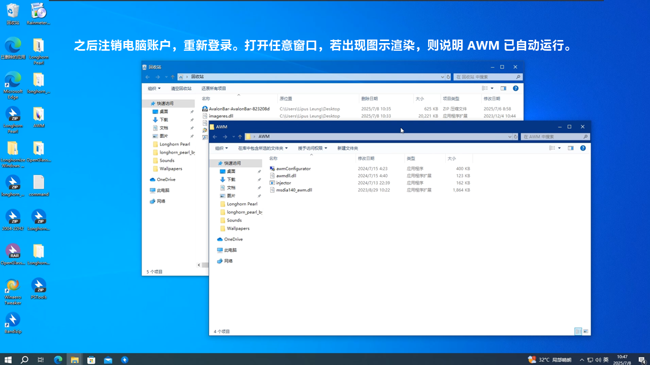Select command file on desktop
This screenshot has height=365, width=650.
point(39,186)
